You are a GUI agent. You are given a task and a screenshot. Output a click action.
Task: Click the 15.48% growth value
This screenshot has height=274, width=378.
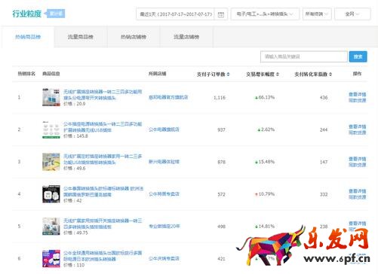coord(265,162)
